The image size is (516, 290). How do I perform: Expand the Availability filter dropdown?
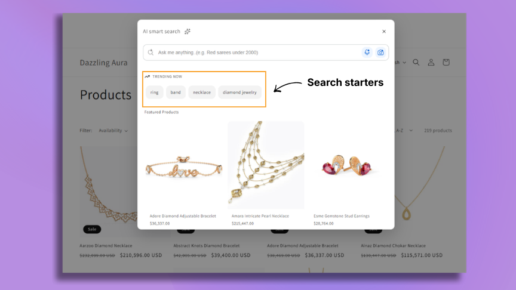113,131
